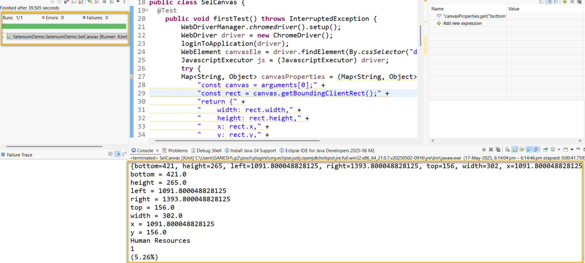
Task: Open a new console with the Open Console icon
Action: pos(566,149)
